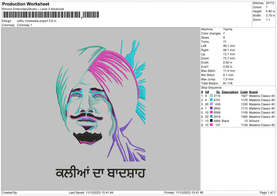This screenshot has width=277, height=196.
Task: Click the stitch count 2642
Action: coord(217,108)
